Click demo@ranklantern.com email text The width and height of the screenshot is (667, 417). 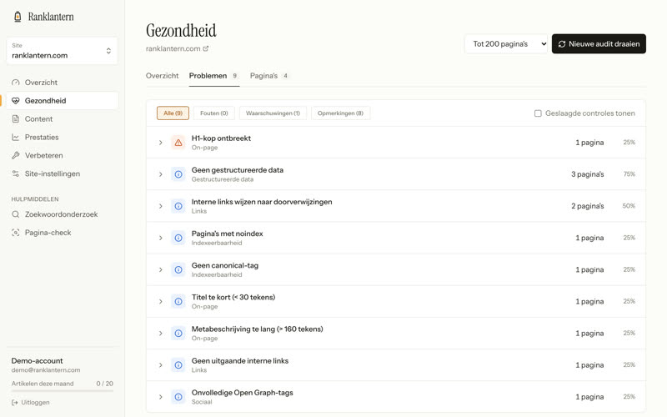click(46, 370)
